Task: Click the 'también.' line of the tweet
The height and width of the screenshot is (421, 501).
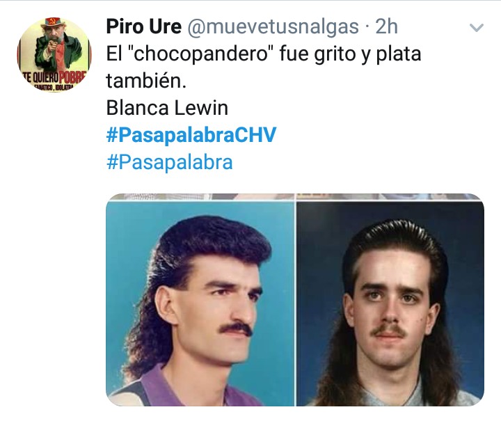Action: [x=146, y=81]
